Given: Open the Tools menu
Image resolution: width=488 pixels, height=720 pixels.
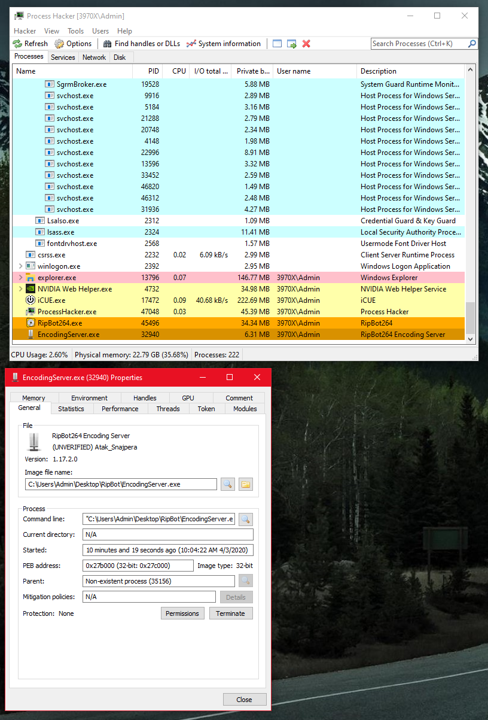Looking at the screenshot, I should [76, 31].
